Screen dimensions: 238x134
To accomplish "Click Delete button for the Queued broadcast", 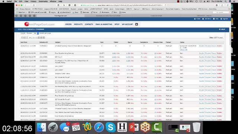I will pyautogui.click(x=219, y=46).
